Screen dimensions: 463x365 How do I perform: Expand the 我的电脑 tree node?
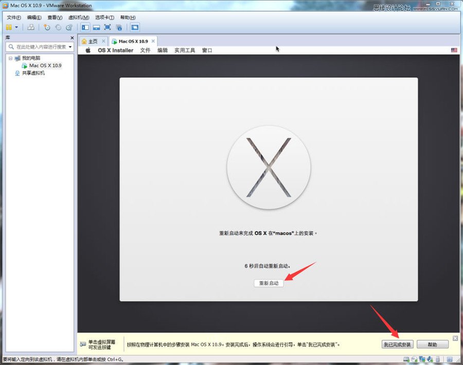coord(11,58)
